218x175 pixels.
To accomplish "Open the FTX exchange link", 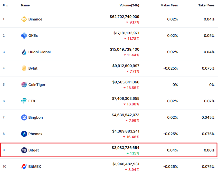I will (x=32, y=101).
